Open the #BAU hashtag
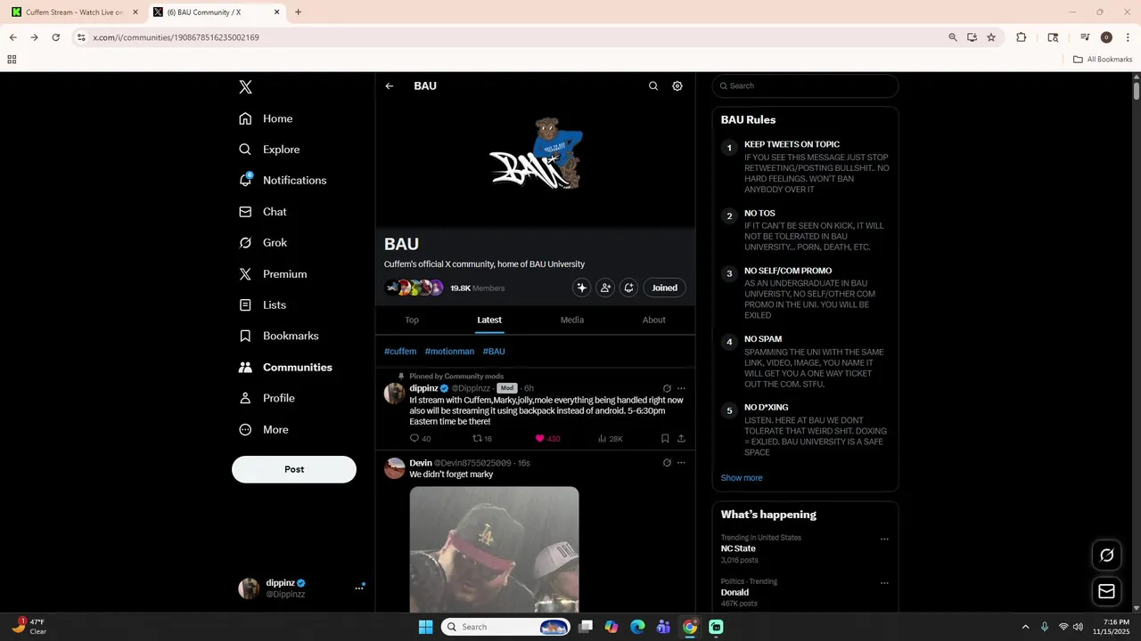This screenshot has height=641, width=1141. (x=494, y=352)
